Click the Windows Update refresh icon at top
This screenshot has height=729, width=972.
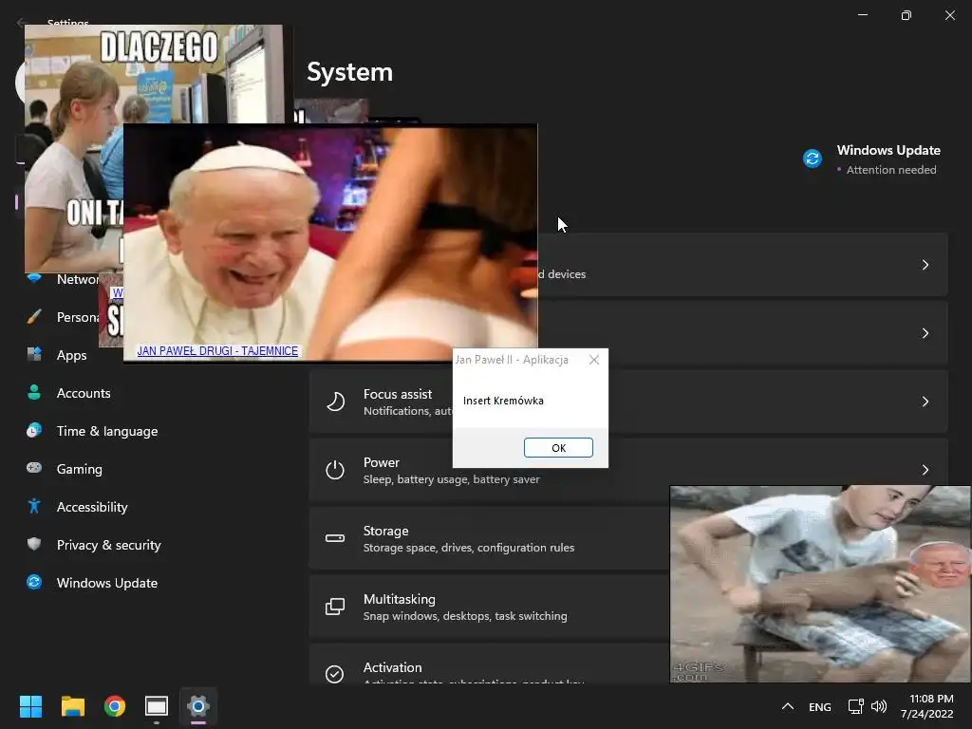[x=813, y=159]
